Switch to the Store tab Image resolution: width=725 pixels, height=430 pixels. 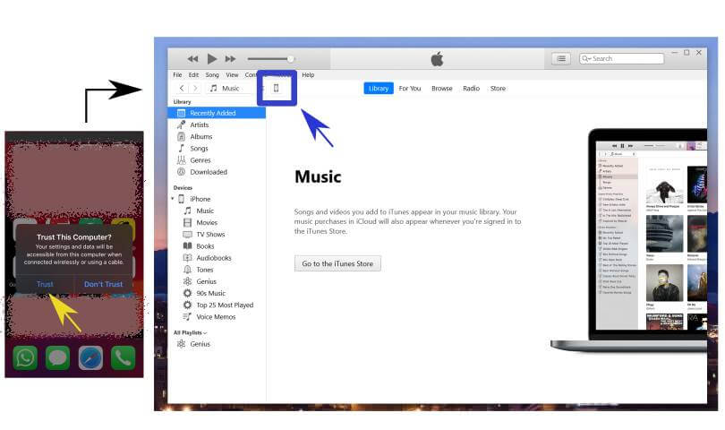click(x=498, y=88)
